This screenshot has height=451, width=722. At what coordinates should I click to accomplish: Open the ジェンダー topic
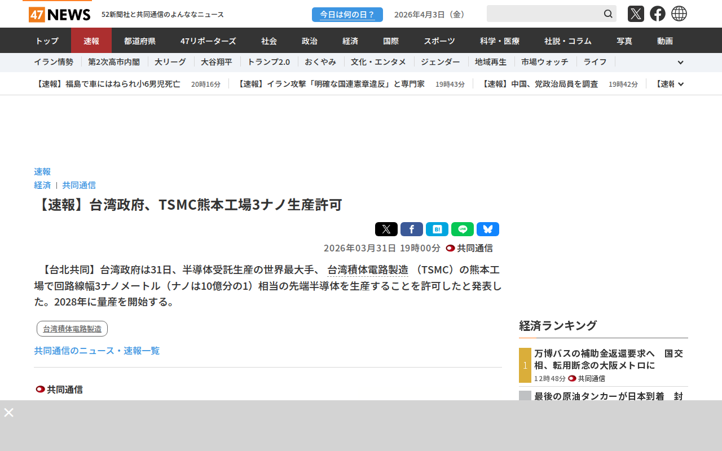(441, 62)
